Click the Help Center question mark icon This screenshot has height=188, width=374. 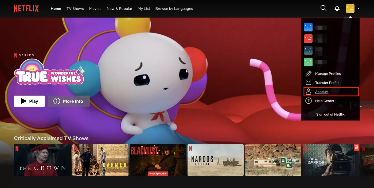click(x=309, y=101)
